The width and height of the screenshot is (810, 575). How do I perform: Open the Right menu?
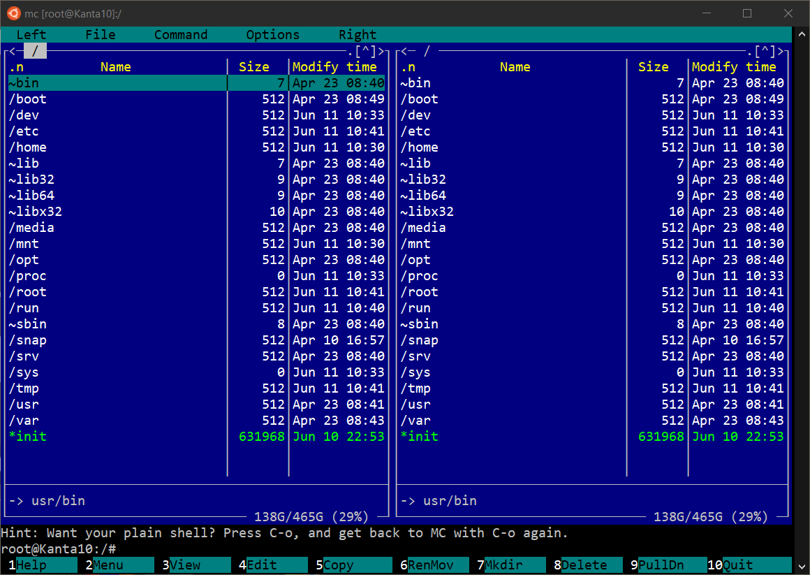pyautogui.click(x=358, y=35)
